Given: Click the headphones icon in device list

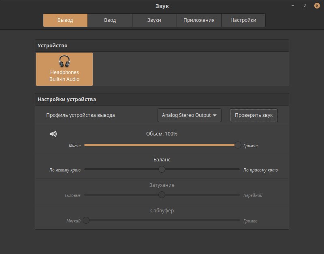Looking at the screenshot, I should click(x=64, y=61).
